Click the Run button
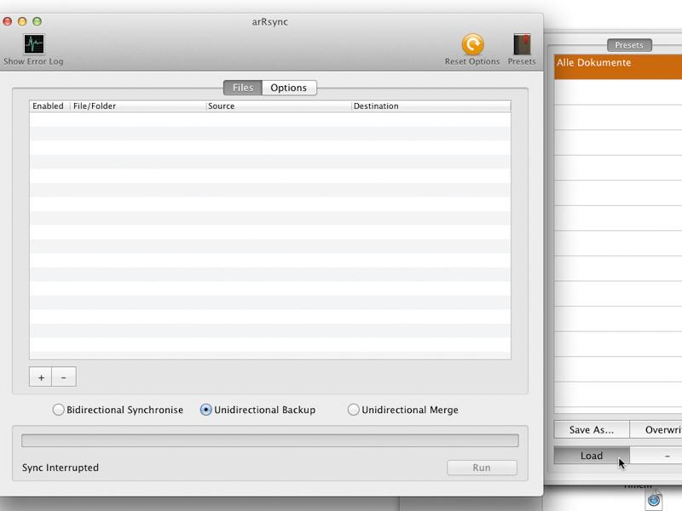This screenshot has height=511, width=682. [482, 468]
